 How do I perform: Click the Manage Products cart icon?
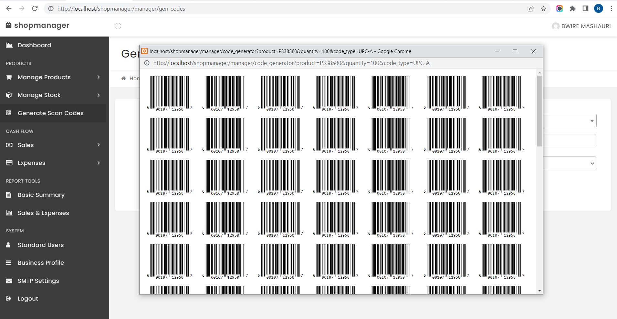[x=9, y=77]
